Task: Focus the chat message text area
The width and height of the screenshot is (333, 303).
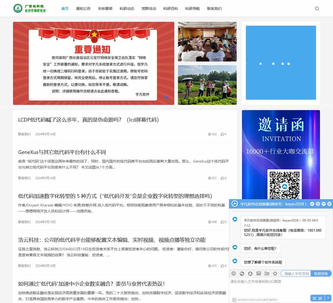Action: [x=281, y=286]
